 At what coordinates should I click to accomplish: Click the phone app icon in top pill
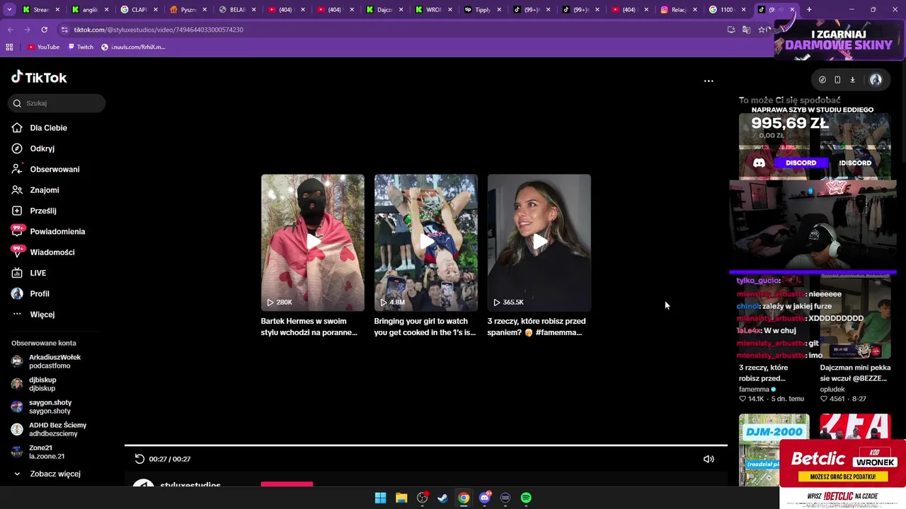coord(837,80)
